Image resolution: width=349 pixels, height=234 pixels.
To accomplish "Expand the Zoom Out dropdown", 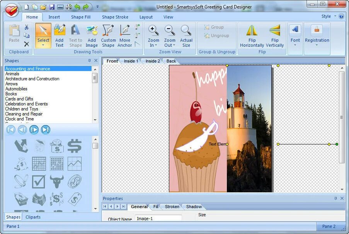I will click(174, 45).
